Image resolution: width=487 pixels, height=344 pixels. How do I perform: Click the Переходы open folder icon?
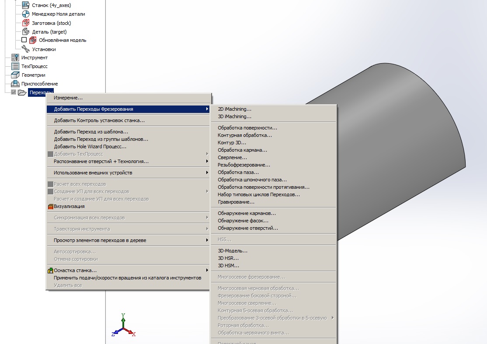click(x=22, y=92)
